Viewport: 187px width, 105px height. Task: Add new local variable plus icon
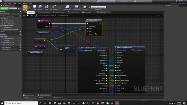point(20,50)
